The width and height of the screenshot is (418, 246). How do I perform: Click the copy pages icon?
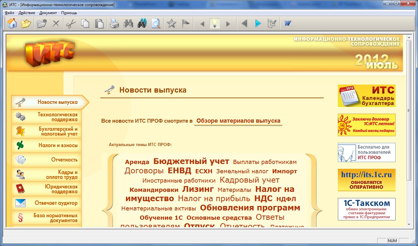[x=85, y=24]
